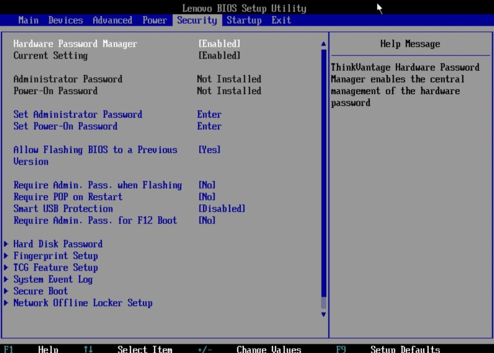Viewport: 494px width, 353px height.
Task: Toggle Require POP on Restart value
Action: click(207, 197)
